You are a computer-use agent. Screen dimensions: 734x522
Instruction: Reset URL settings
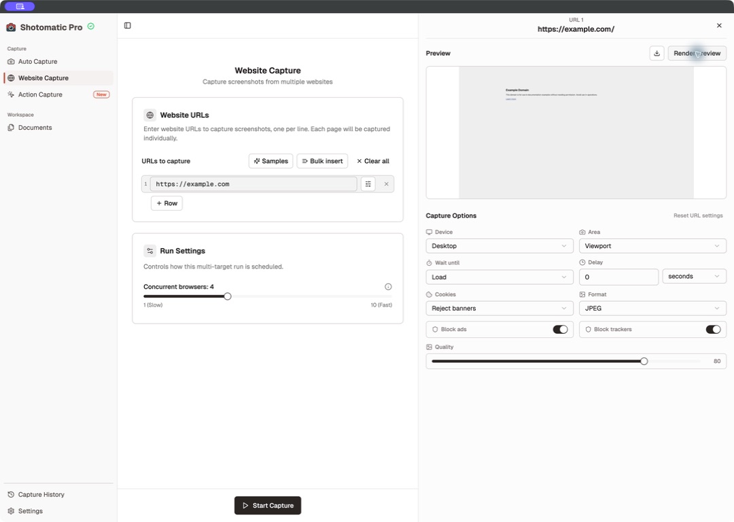(698, 215)
